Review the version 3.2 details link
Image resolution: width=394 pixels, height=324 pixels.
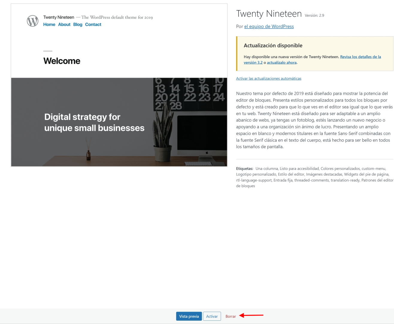pos(360,57)
